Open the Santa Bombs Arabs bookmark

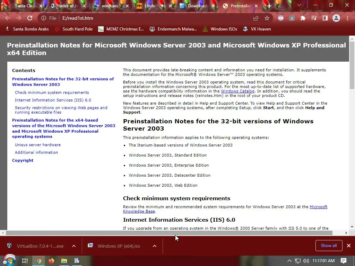coord(27,29)
